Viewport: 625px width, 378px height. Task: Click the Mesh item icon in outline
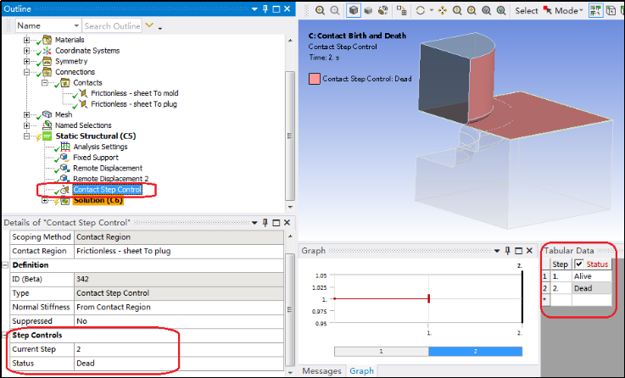(47, 114)
